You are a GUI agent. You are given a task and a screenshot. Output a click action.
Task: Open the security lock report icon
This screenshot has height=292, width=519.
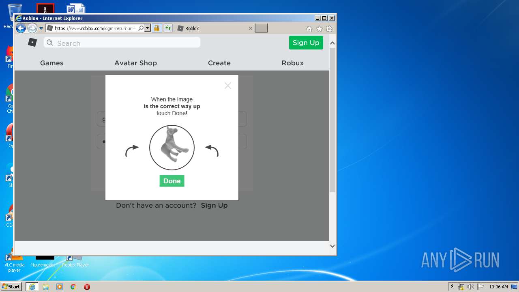157,28
